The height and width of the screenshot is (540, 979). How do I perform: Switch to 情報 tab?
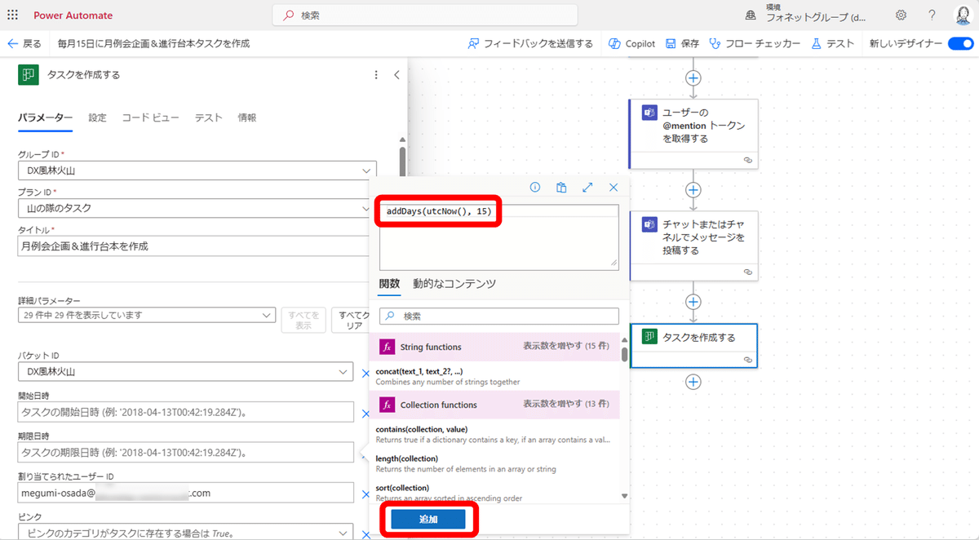[247, 117]
